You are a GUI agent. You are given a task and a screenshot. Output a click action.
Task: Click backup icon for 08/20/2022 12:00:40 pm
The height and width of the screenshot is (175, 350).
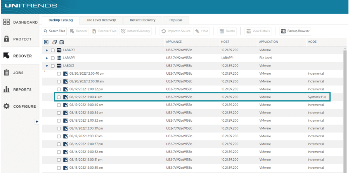coord(65,73)
